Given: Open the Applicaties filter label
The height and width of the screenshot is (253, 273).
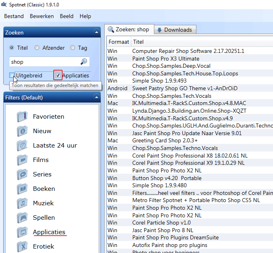Looking at the screenshot, I should click(x=49, y=232).
